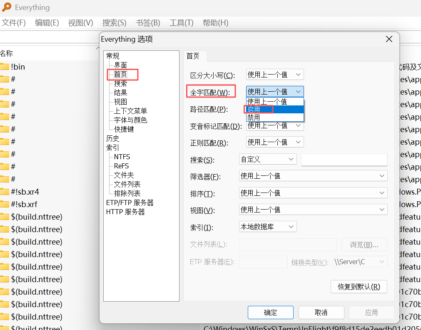Select 上下文菜单 in the options tree
This screenshot has width=421, height=330.
pos(130,111)
